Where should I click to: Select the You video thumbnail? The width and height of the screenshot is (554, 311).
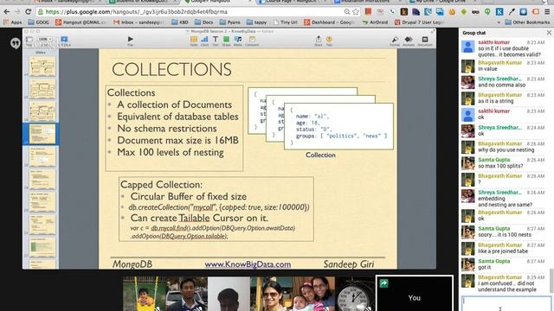click(x=415, y=294)
